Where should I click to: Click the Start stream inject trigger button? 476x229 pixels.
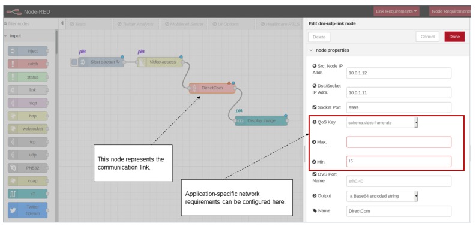74,62
